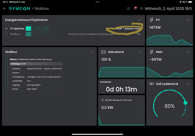The height and width of the screenshot is (136, 195).
Task: Click the Soll Ladestand slider knob
Action: tap(185, 103)
